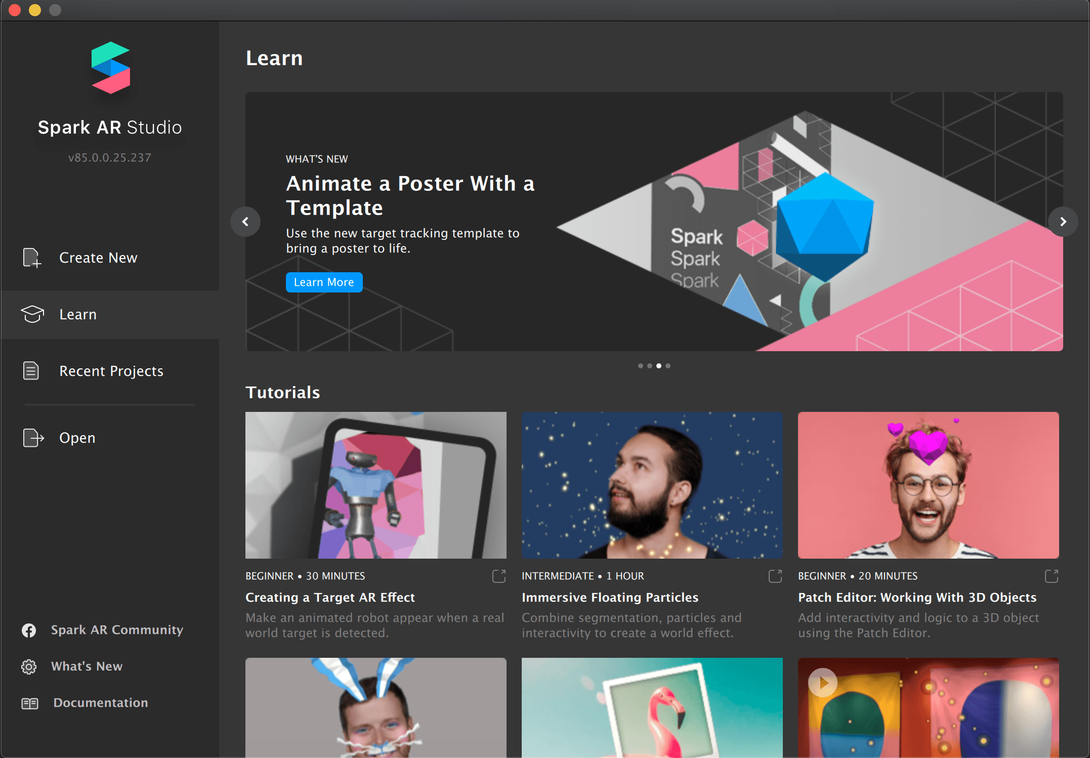Open Creating a Target AR Effect title
This screenshot has width=1090, height=758.
[330, 598]
